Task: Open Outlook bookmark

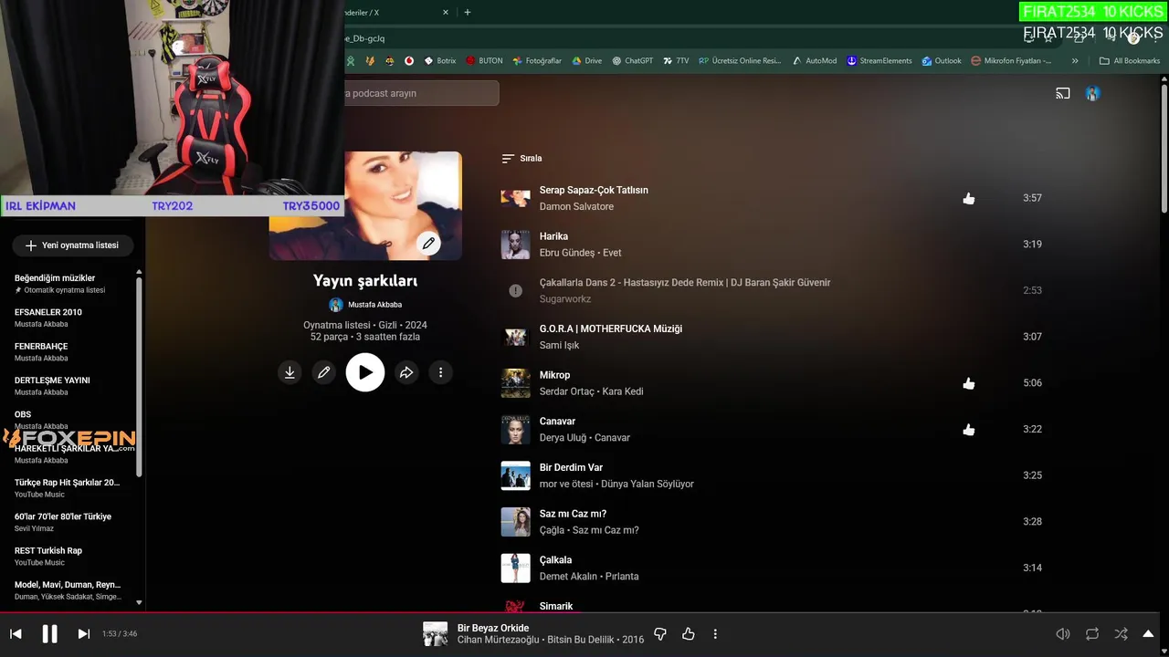Action: point(942,61)
